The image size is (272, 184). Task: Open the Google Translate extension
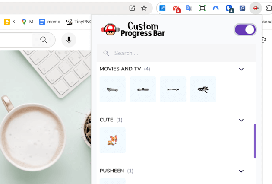click(189, 8)
